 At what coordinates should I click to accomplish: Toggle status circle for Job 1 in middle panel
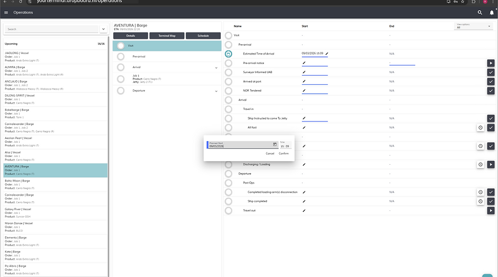tap(121, 79)
